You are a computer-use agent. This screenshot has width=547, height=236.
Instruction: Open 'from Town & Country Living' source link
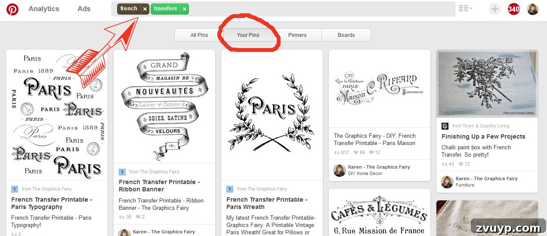click(x=481, y=126)
